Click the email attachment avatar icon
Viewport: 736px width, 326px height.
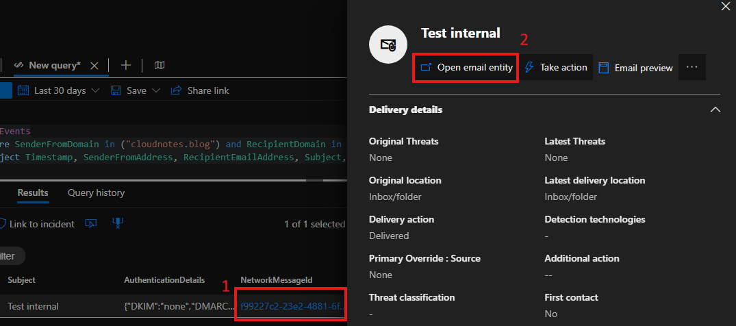pyautogui.click(x=388, y=45)
